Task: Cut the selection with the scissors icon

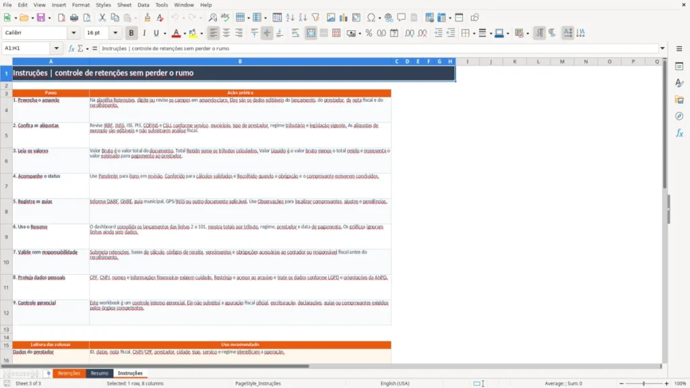Action: point(102,18)
